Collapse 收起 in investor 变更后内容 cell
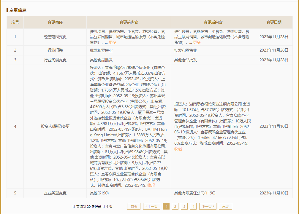The image size is (299, 214). [178, 149]
